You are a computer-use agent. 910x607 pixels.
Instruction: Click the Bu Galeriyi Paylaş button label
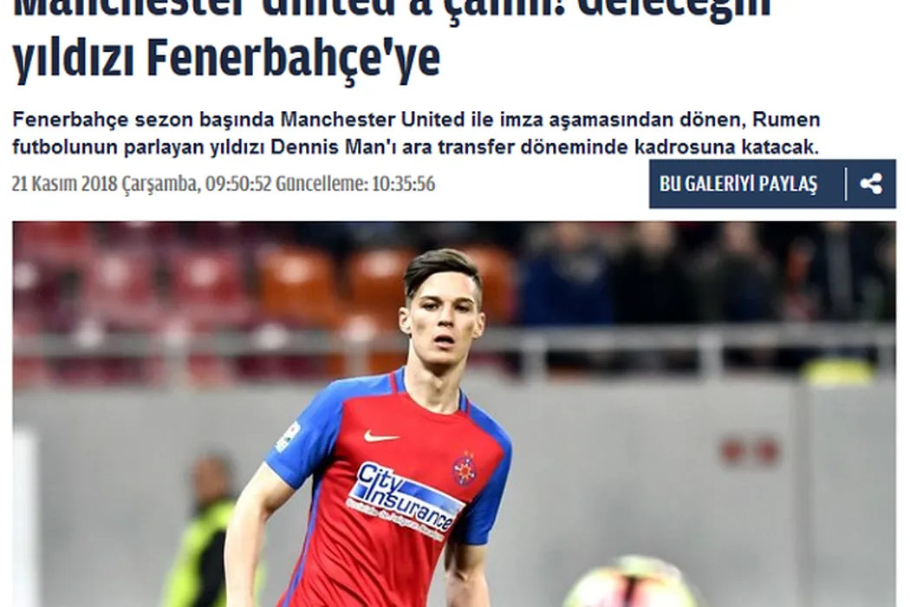click(738, 184)
